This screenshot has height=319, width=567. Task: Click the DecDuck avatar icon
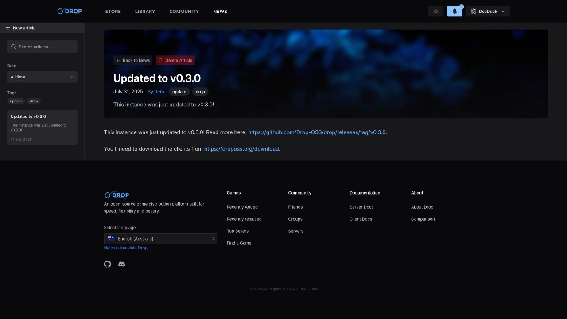(474, 12)
